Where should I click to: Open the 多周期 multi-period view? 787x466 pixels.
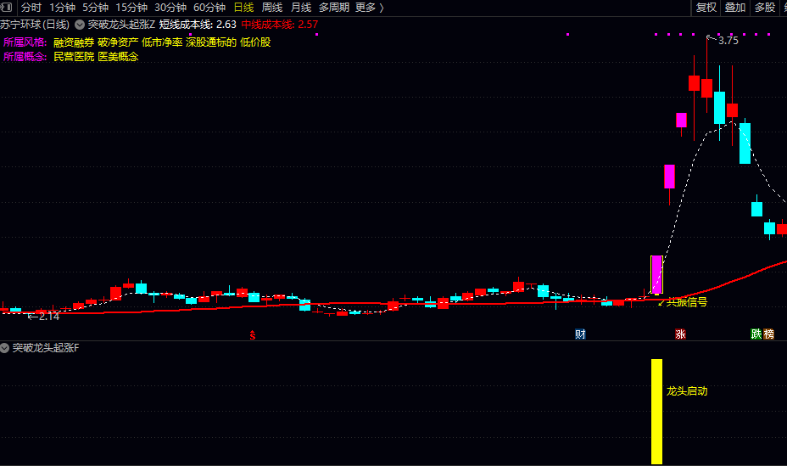(x=334, y=8)
